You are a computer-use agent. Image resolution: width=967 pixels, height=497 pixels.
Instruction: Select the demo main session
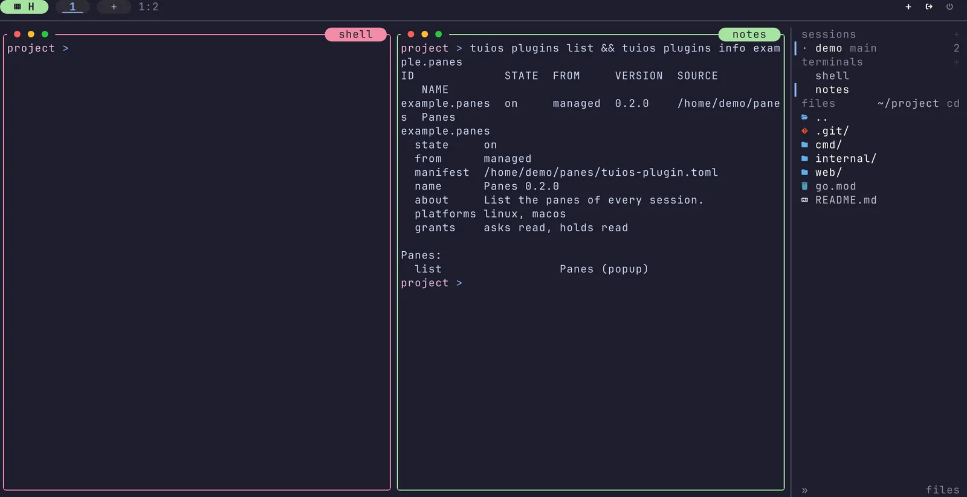846,48
